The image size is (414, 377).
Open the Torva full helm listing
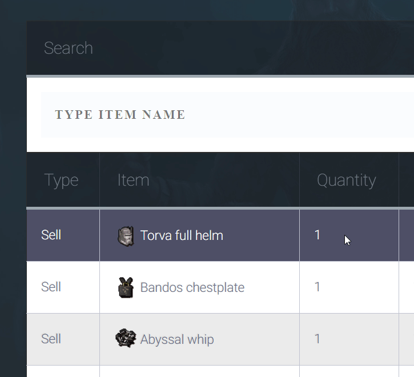pos(182,235)
